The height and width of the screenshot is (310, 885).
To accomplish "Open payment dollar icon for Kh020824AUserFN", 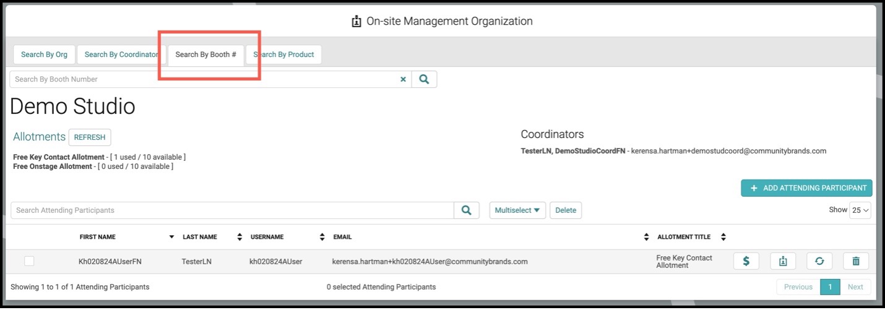I will coord(746,261).
